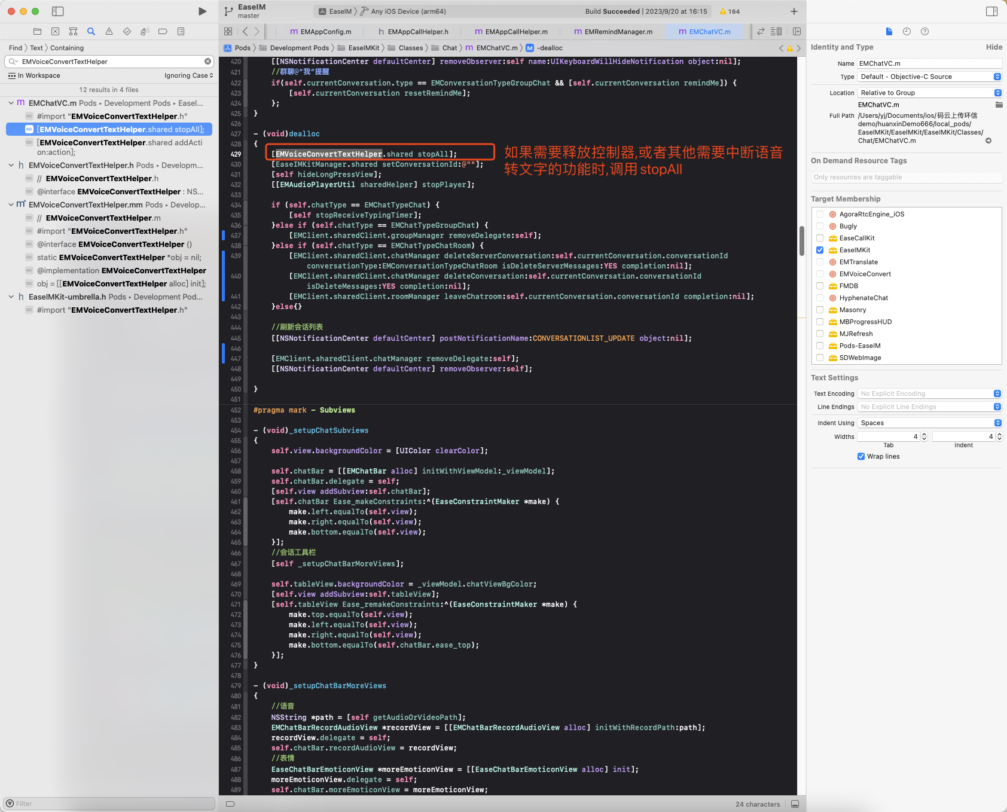The width and height of the screenshot is (1007, 812).
Task: Hide the Identity and Type section
Action: pos(994,47)
